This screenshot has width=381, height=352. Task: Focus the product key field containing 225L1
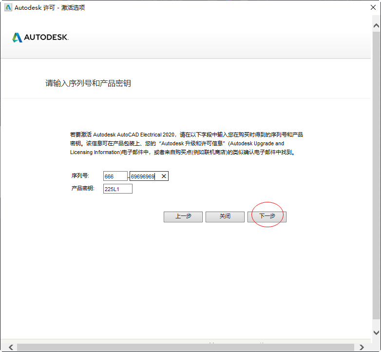point(118,189)
